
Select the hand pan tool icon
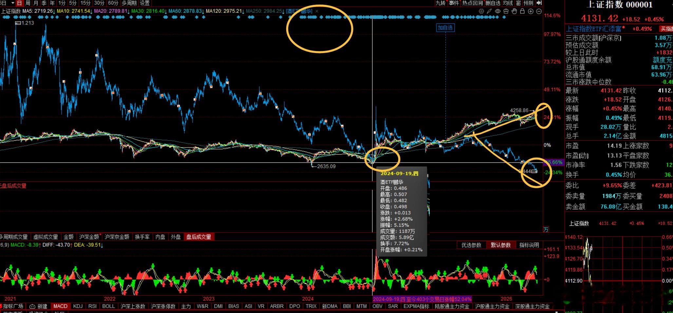click(x=514, y=11)
